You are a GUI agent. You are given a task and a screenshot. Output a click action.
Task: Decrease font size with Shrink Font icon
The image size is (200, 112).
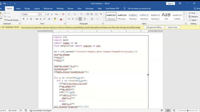pyautogui.click(x=52, y=14)
